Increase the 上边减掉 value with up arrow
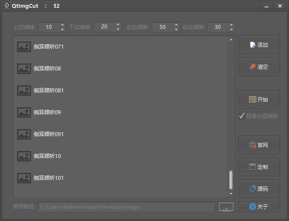This screenshot has width=289, height=221. tap(62, 25)
